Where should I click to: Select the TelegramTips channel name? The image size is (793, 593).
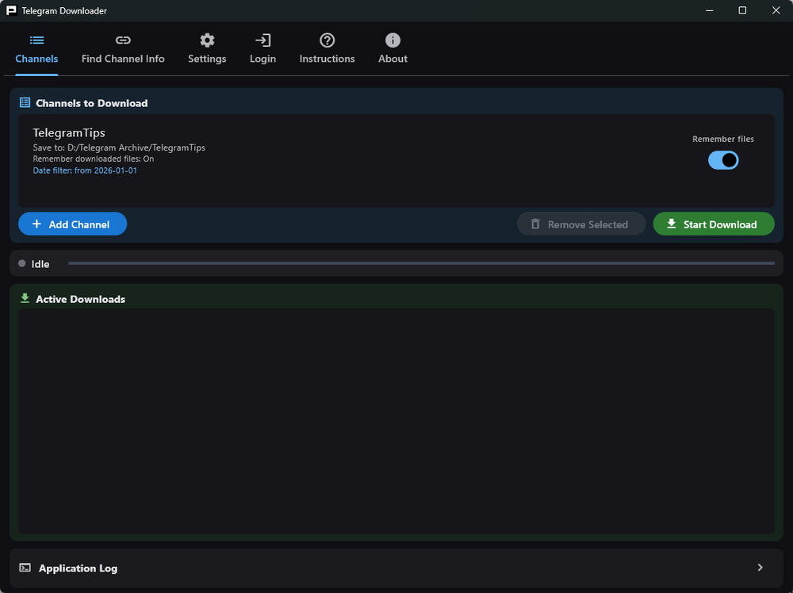pyautogui.click(x=69, y=132)
